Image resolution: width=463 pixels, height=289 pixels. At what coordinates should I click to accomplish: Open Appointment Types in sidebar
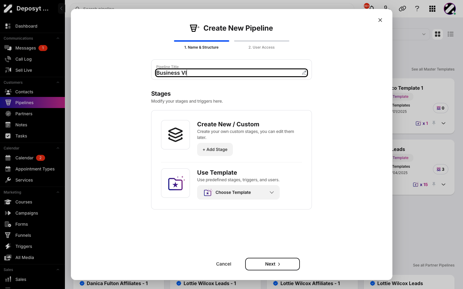pos(35,169)
